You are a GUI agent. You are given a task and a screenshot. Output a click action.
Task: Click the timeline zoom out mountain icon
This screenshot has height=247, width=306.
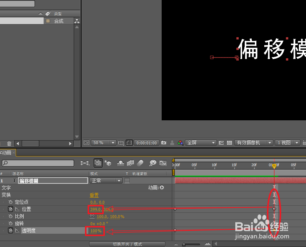pos(176,244)
